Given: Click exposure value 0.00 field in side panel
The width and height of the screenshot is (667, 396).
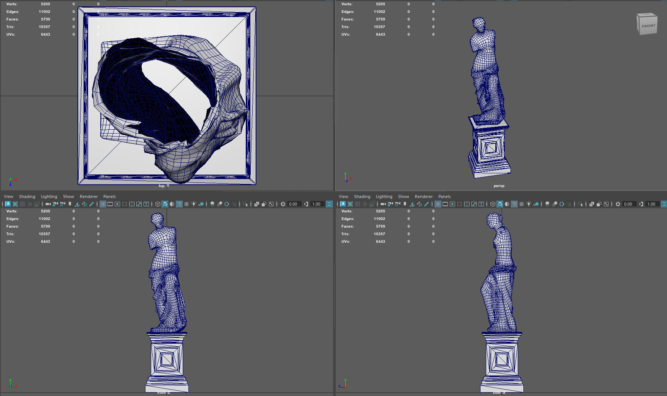Looking at the screenshot, I should [x=629, y=204].
